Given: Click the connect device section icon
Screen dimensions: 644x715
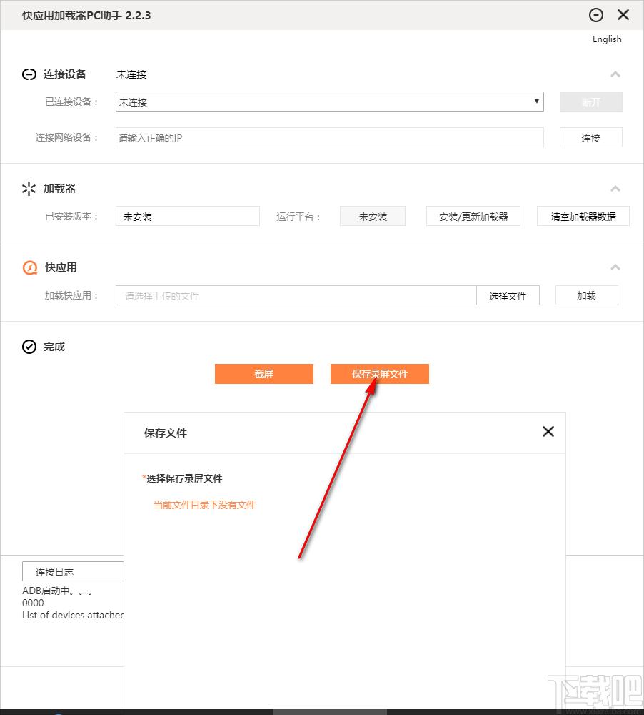Looking at the screenshot, I should point(29,74).
